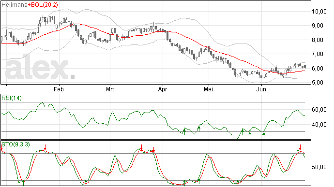Click the Apr month label on time axis
Image resolution: width=334 pixels, height=187 pixels.
(x=163, y=89)
